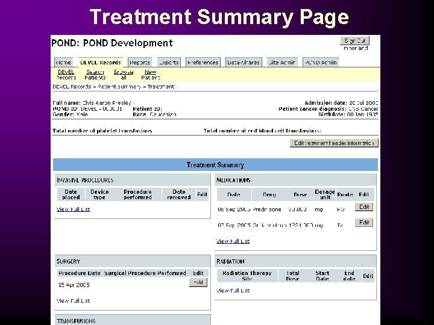Click the Full name Elvis Aaron Presley text
The height and width of the screenshot is (325, 434).
pos(92,103)
